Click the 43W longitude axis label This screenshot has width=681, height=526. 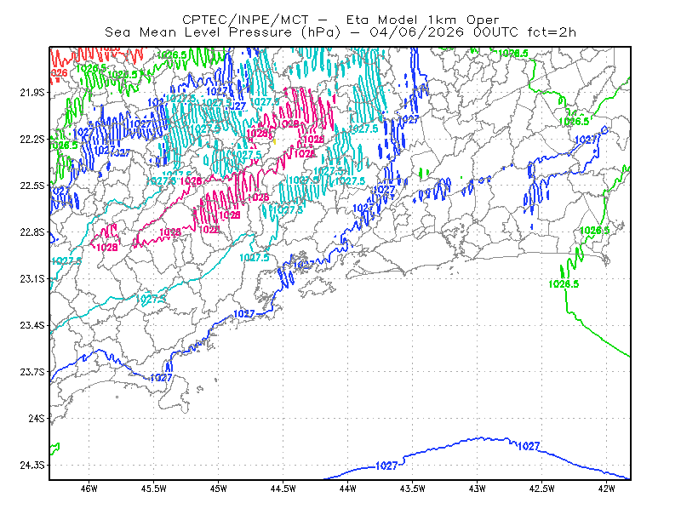pyautogui.click(x=478, y=489)
